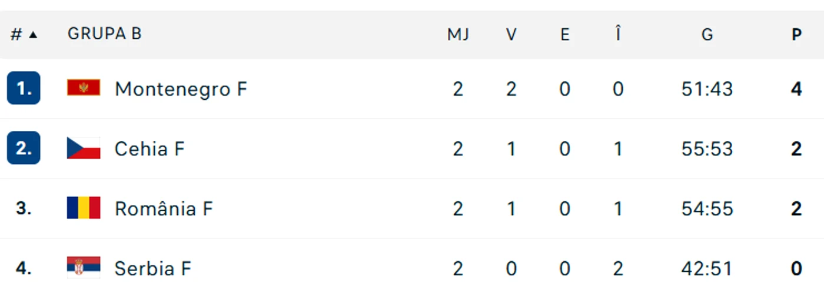This screenshot has width=824, height=297.
Task: Click the blue rank 2 badge
Action: point(24,148)
